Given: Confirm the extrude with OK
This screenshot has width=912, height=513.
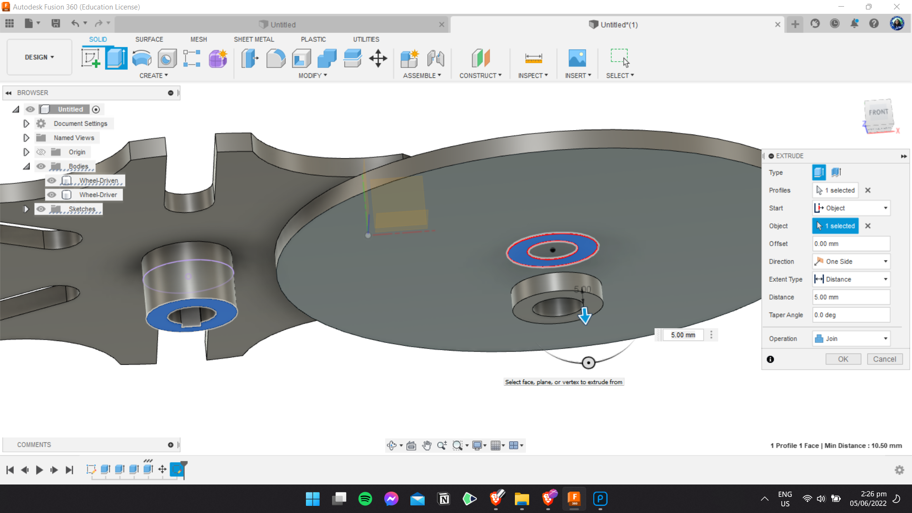Looking at the screenshot, I should coord(843,359).
